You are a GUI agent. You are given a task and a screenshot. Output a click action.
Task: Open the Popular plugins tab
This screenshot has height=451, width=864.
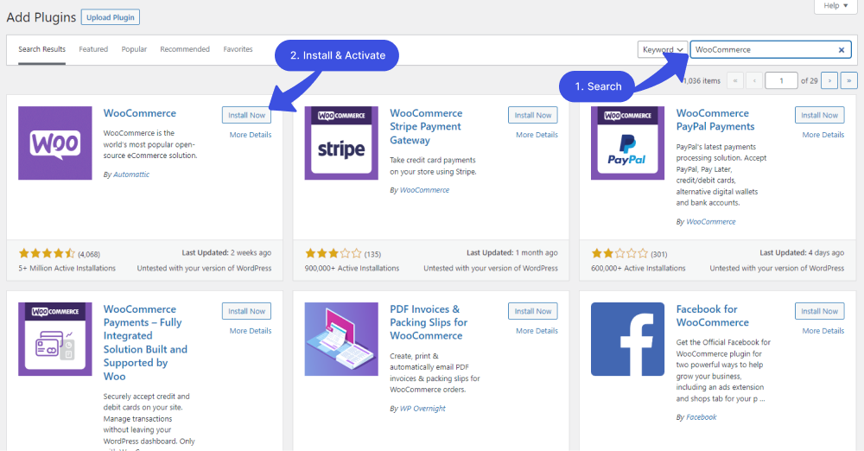pyautogui.click(x=134, y=49)
